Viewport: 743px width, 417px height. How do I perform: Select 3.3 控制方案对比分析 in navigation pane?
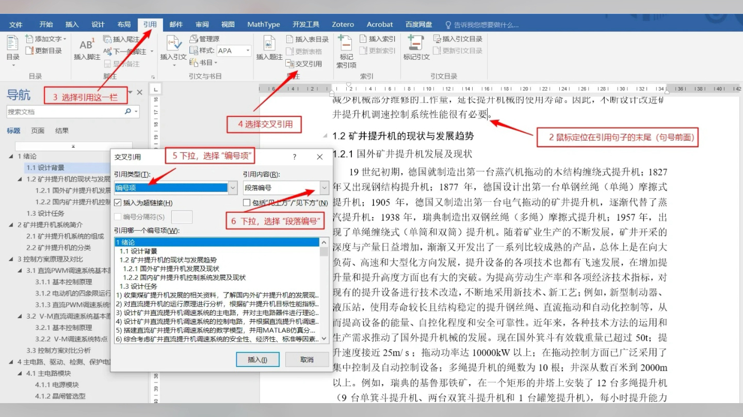click(x=58, y=351)
